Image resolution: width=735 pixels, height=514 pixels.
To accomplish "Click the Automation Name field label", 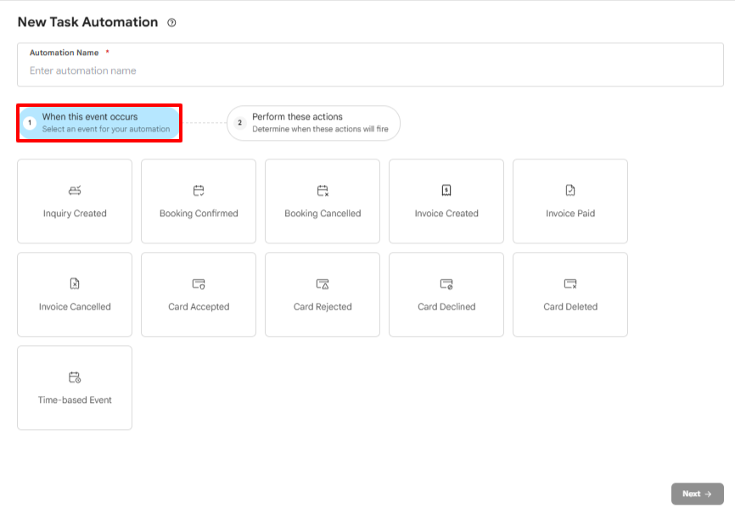I will 65,53.
